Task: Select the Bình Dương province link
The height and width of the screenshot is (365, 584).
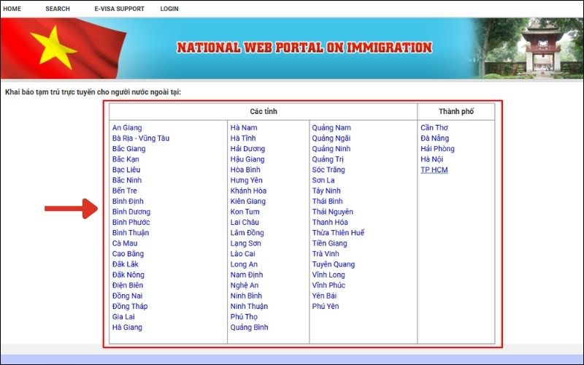Action: 131,212
